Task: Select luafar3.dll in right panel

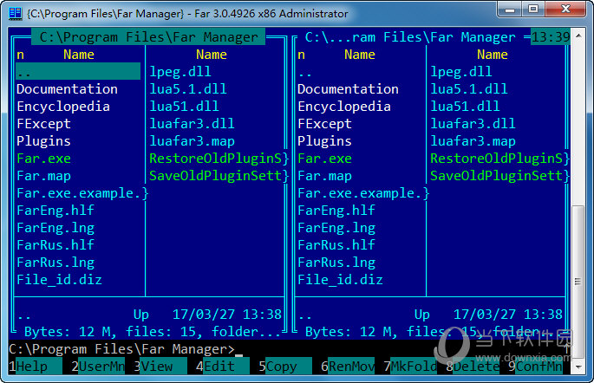Action: click(x=473, y=124)
